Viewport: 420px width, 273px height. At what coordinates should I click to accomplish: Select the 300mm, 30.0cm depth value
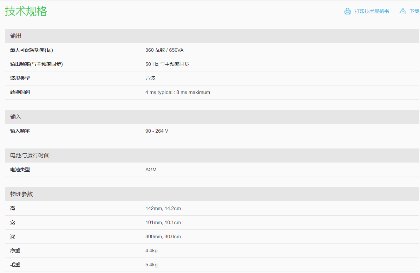(163, 237)
